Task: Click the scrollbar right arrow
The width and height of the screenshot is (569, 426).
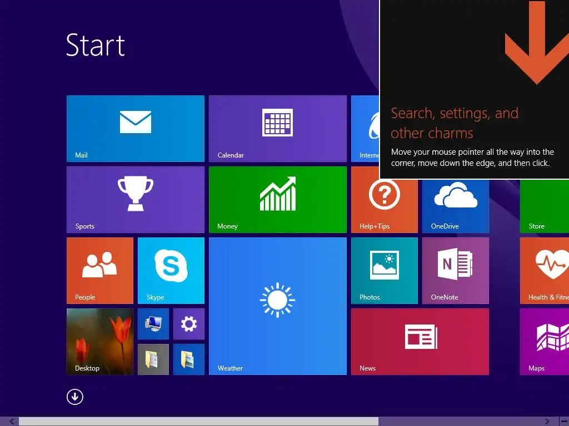Action: pyautogui.click(x=547, y=422)
